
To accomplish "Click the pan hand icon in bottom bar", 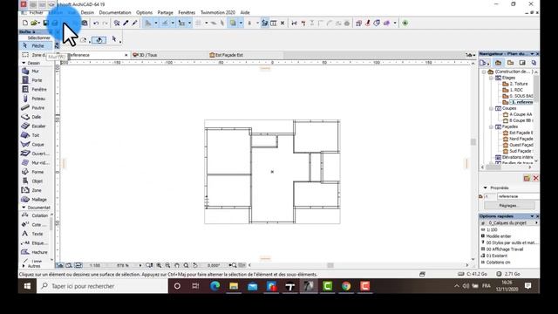I will pos(177,265).
